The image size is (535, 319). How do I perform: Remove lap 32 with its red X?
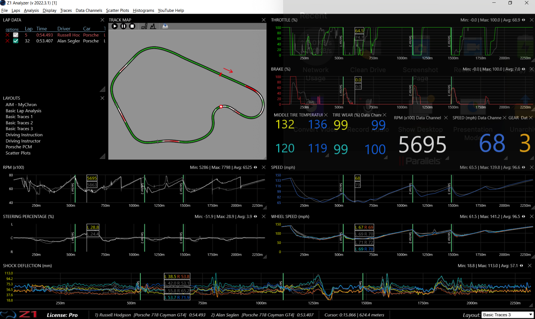7,41
